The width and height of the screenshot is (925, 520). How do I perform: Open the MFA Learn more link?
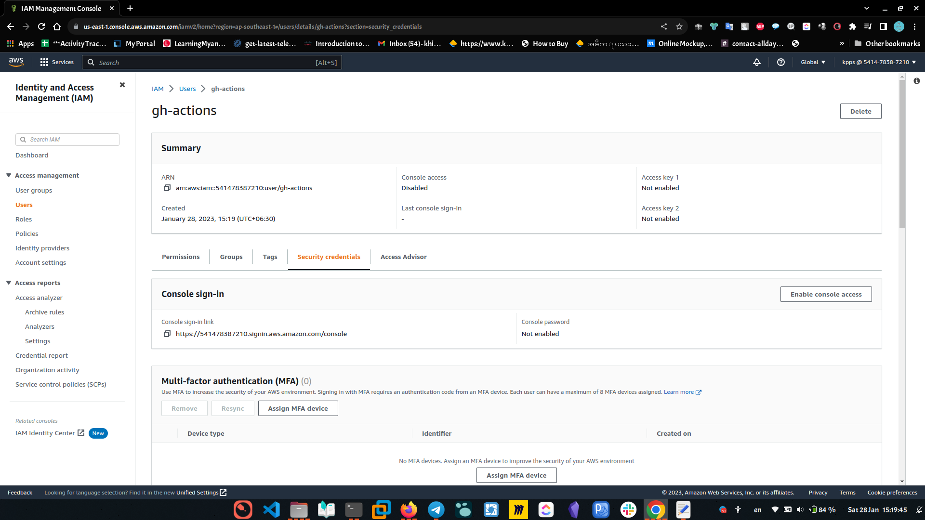[x=682, y=392]
